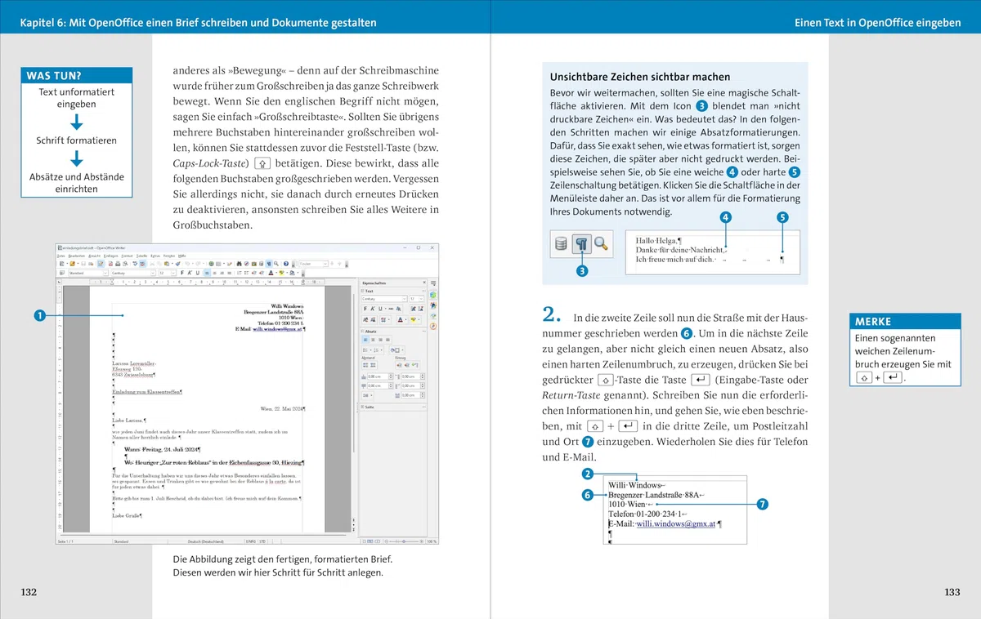The height and width of the screenshot is (619, 981).
Task: Toggle bold F in the formatting toolbar
Action: coord(182,273)
